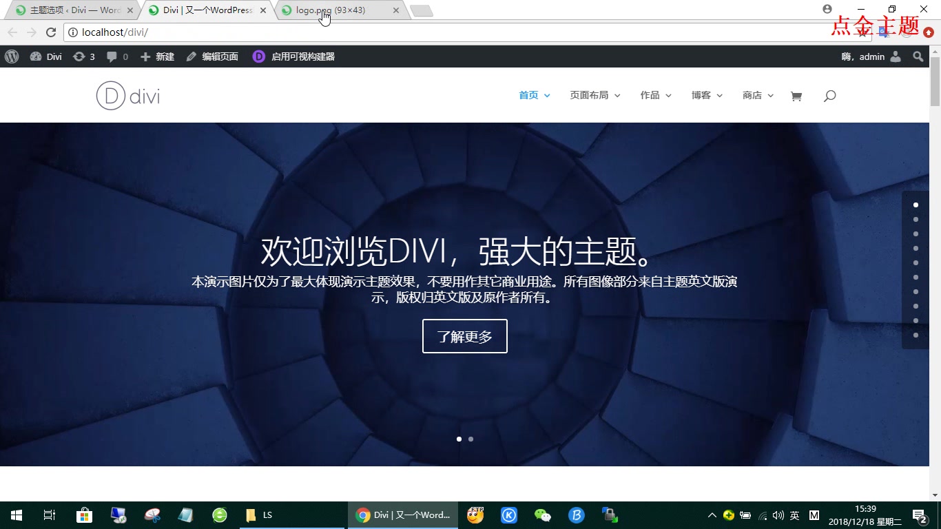This screenshot has width=941, height=529.
Task: Click the site header search icon
Action: tap(829, 96)
